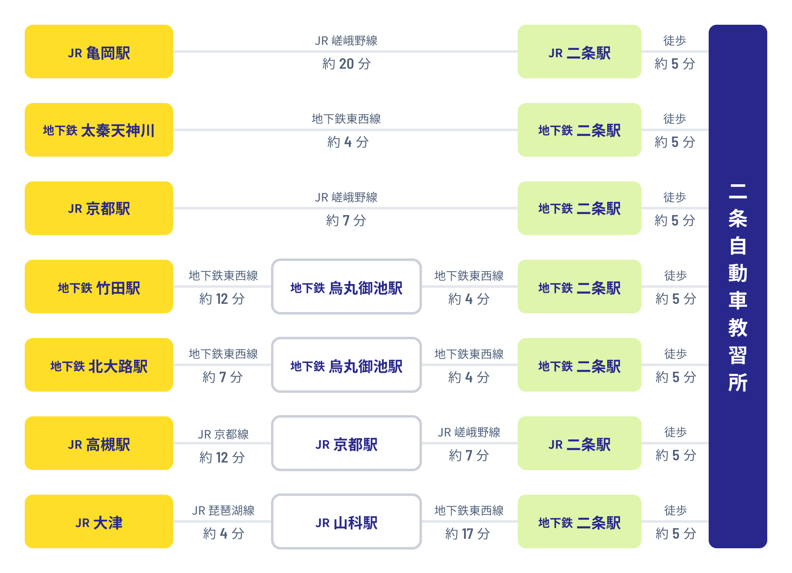Click the JR 琵琶湖線 line label
Viewport: 792px width, 573px height.
tap(223, 510)
